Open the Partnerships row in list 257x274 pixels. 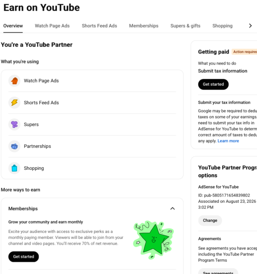click(92, 146)
